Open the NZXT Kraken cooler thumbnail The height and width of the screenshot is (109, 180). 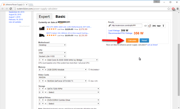click(42, 35)
